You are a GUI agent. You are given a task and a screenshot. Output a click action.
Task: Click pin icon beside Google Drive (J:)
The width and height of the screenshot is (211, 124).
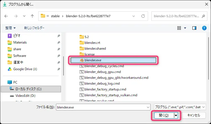point(59,69)
